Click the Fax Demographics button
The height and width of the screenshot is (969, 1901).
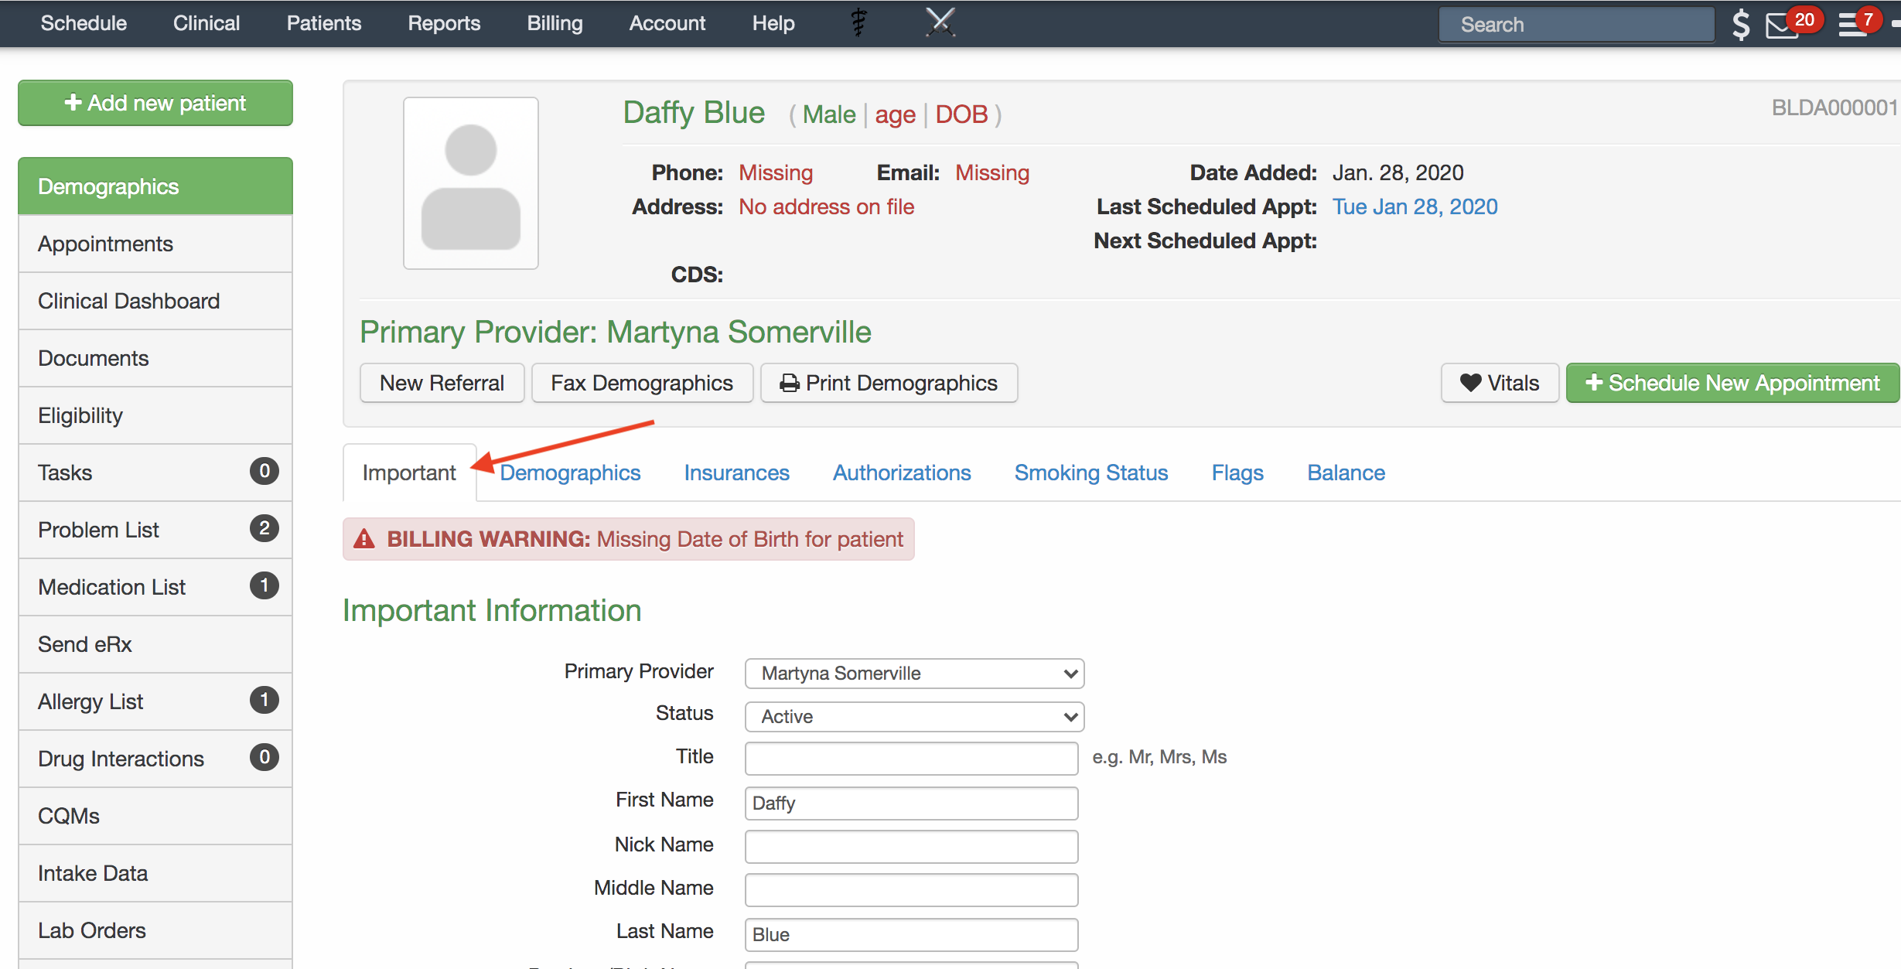click(x=642, y=383)
